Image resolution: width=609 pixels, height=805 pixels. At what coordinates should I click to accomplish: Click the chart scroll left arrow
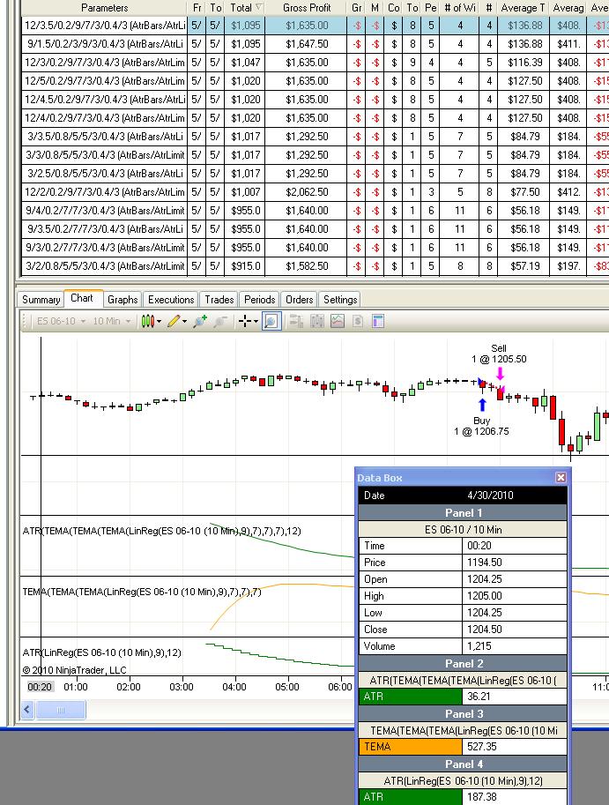pos(27,710)
